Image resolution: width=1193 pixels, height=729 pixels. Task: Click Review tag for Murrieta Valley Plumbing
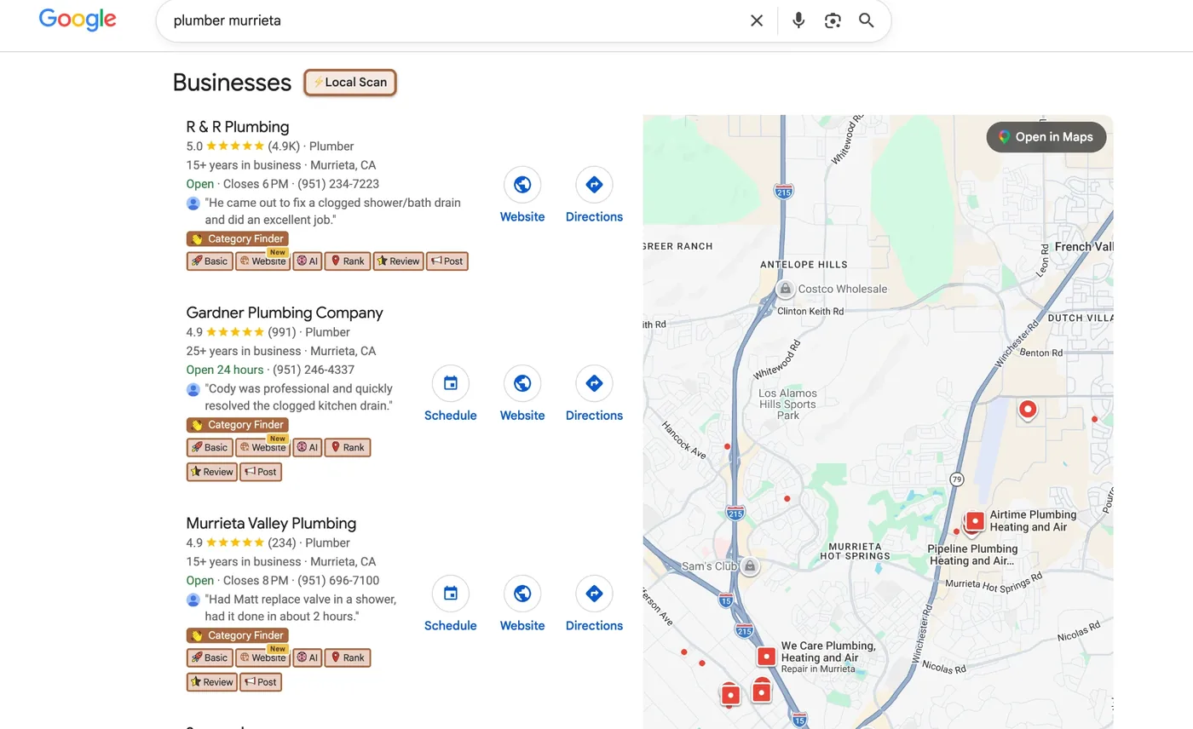pyautogui.click(x=211, y=682)
